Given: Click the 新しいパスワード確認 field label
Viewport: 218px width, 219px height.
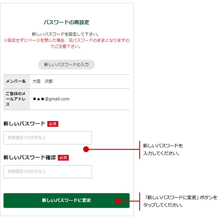Looking at the screenshot, I should click(x=29, y=158).
